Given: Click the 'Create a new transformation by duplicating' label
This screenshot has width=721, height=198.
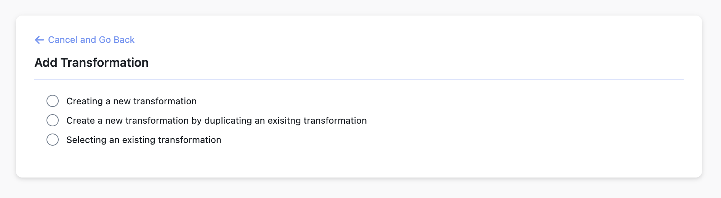Looking at the screenshot, I should point(216,121).
